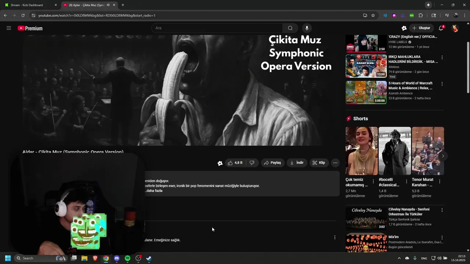Viewport: 470px width, 264px height.
Task: Bookmark this page with the star icon
Action: (x=373, y=15)
